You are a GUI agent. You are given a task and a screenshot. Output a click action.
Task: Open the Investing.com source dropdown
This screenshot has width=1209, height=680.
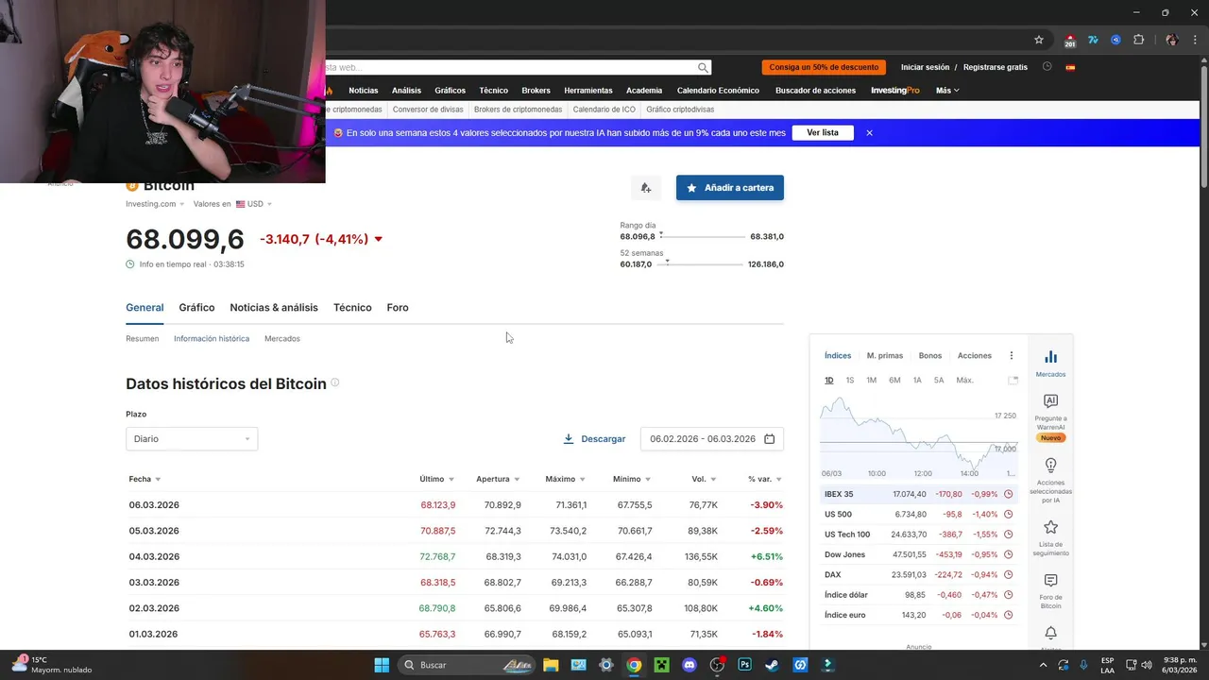155,204
